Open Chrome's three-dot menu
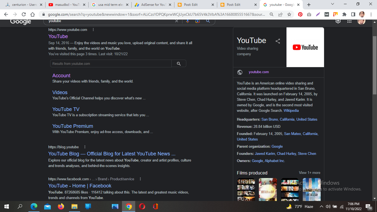377x212 pixels. [x=370, y=14]
